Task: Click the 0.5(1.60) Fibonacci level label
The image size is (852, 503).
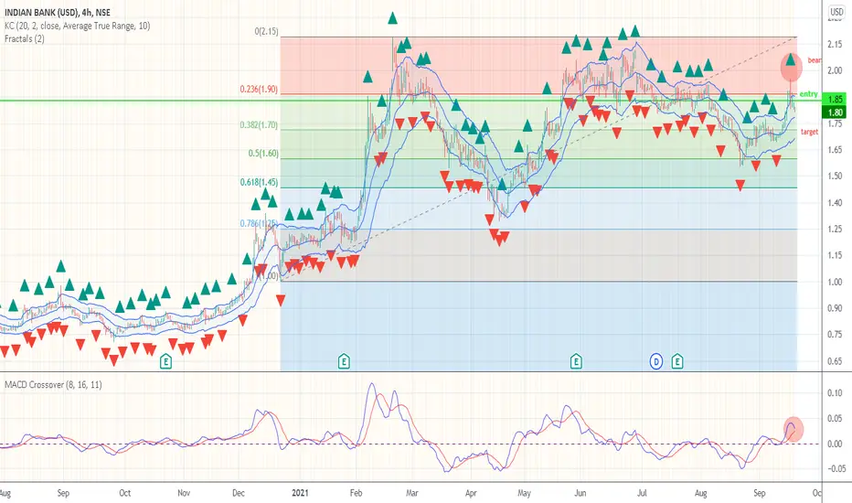Action: click(263, 154)
